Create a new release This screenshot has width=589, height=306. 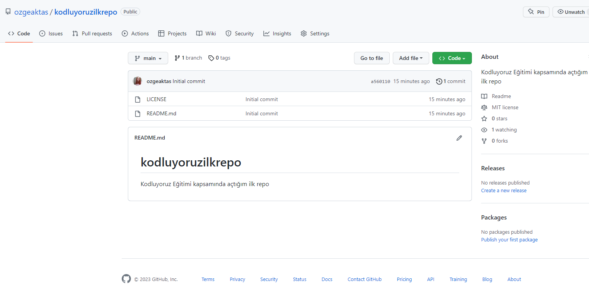point(504,190)
